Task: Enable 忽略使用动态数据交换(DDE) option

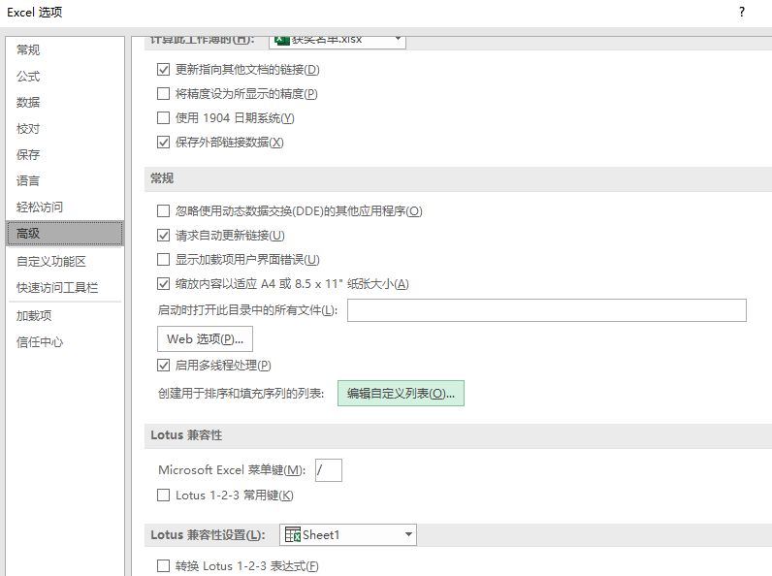Action: pos(163,211)
